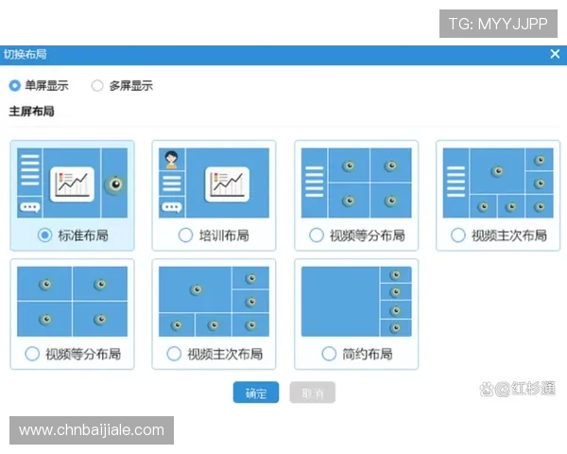Click the 切换布局 title text
Image resolution: width=567 pixels, height=454 pixels.
[25, 54]
